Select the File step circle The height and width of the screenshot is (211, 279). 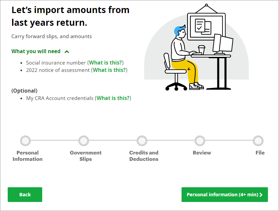(x=258, y=141)
